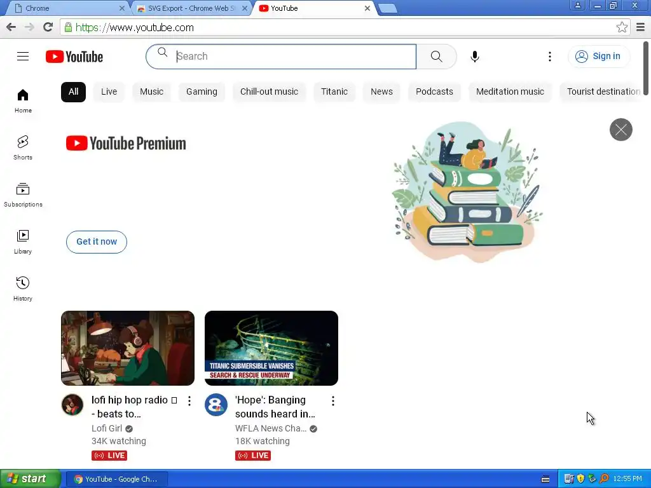The width and height of the screenshot is (651, 488).
Task: Select the Titanic filter chip
Action: coord(334,91)
